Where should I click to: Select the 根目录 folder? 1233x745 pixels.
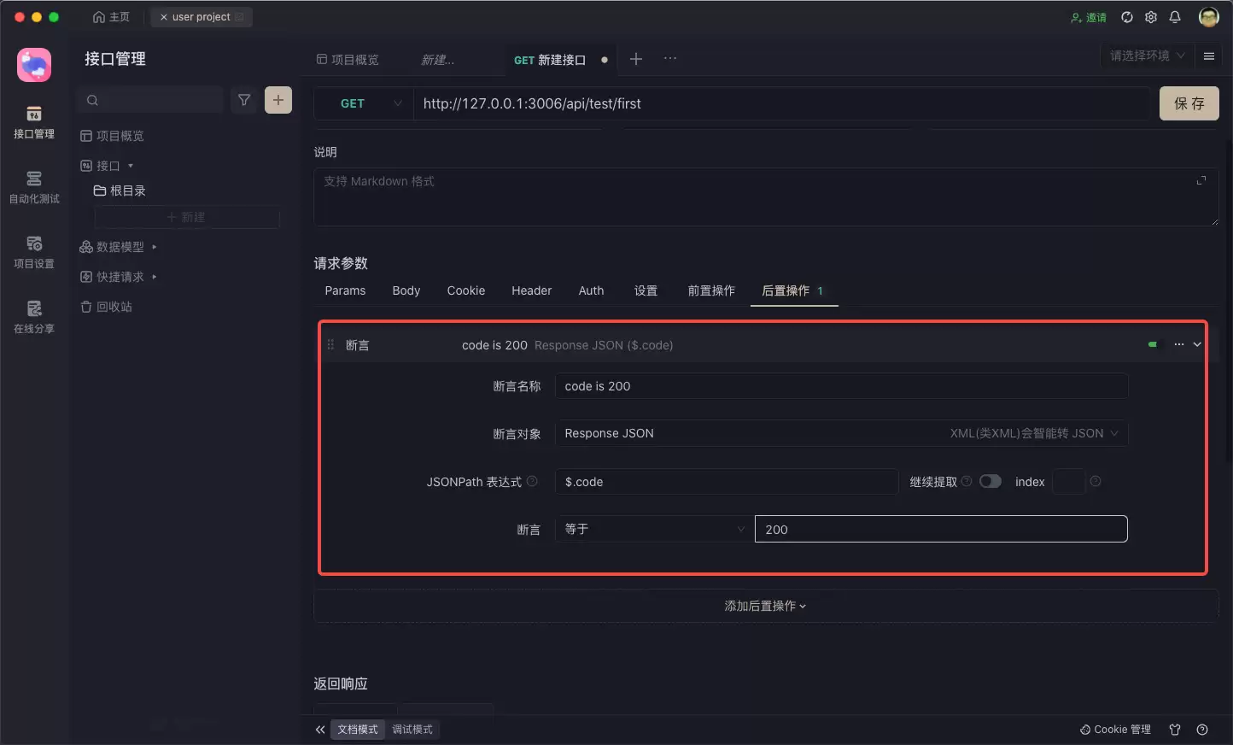tap(120, 191)
